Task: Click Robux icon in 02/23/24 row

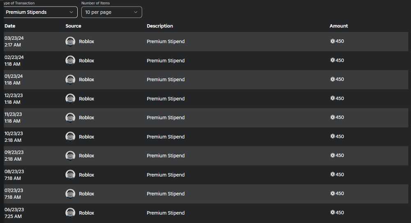Action: coord(332,60)
